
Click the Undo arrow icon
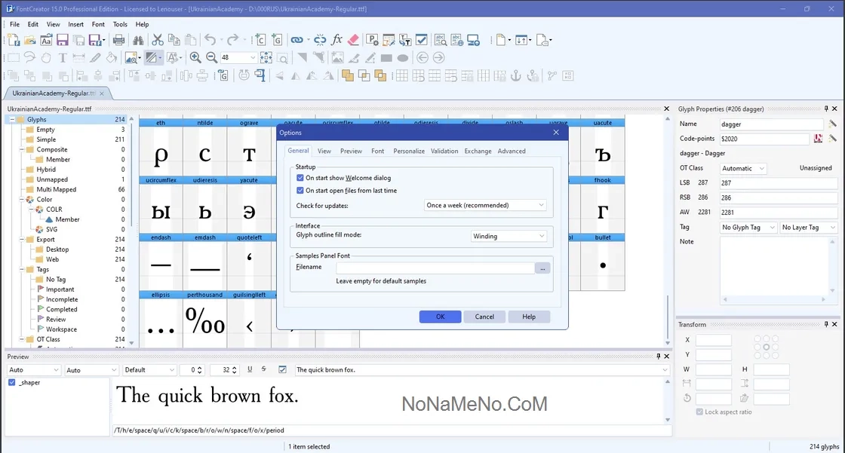209,40
